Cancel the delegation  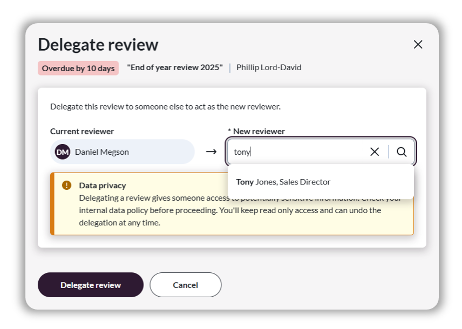click(x=185, y=285)
